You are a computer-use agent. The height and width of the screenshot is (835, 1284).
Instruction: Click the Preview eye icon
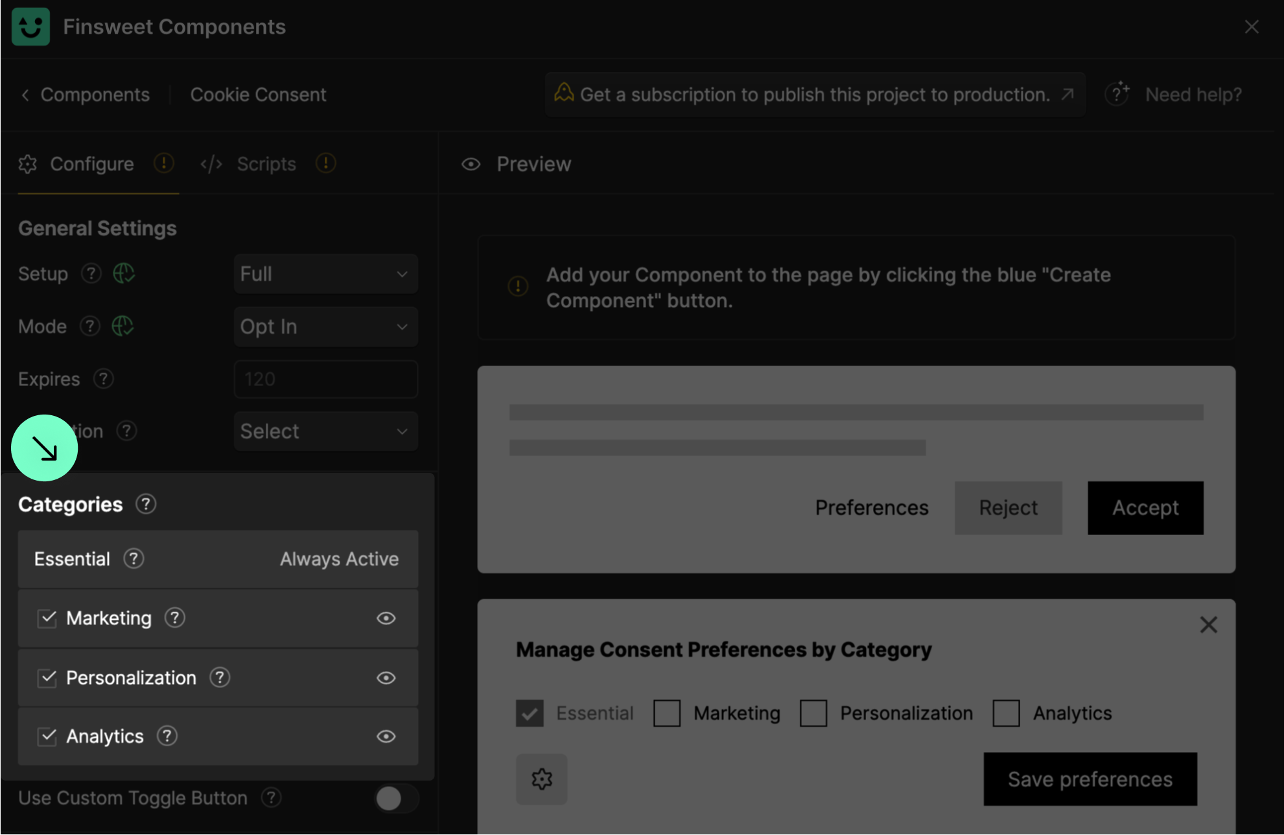pos(471,165)
